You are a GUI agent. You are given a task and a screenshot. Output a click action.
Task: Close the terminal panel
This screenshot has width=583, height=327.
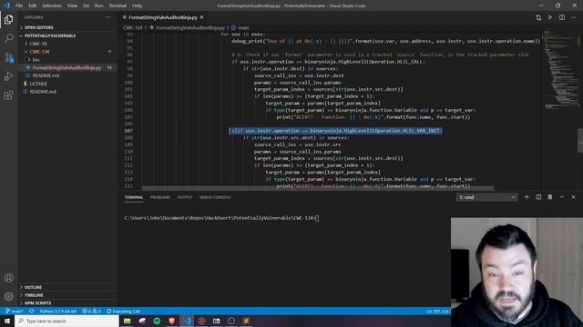tap(573, 197)
